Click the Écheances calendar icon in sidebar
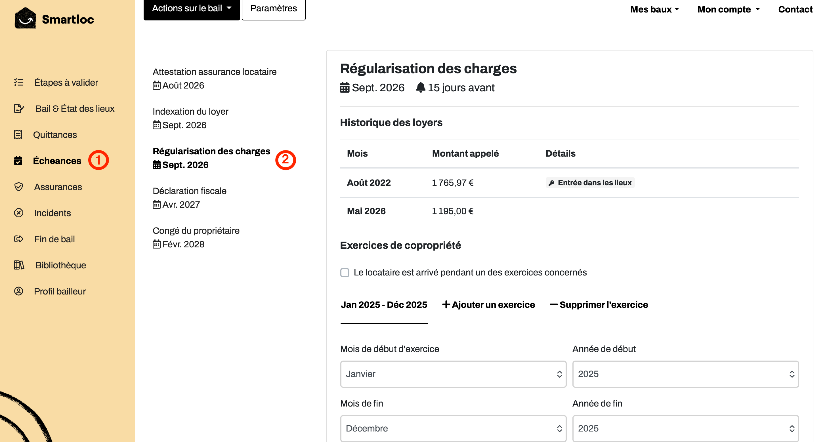The height and width of the screenshot is (442, 827). click(18, 161)
